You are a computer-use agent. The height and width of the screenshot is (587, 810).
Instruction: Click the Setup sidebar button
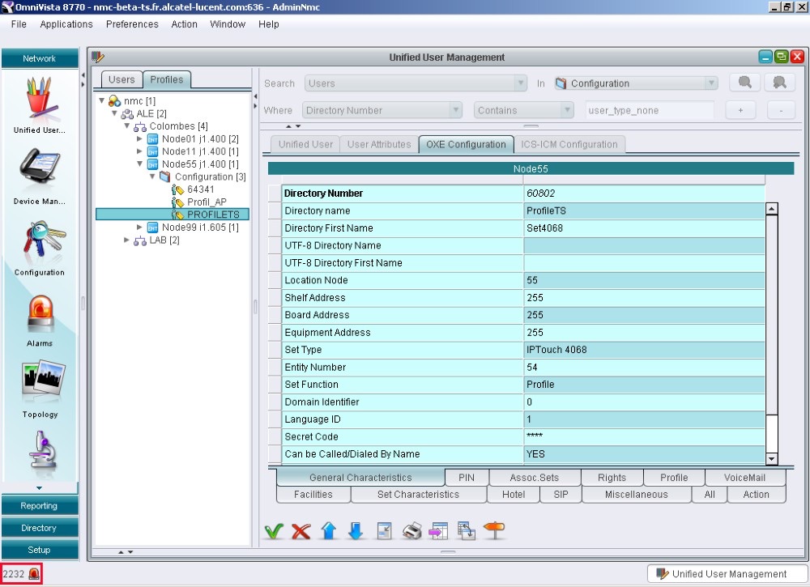click(x=40, y=550)
